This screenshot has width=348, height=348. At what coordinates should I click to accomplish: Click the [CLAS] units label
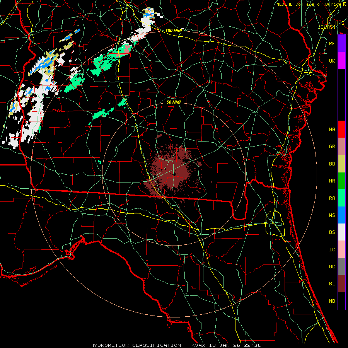click(327, 27)
